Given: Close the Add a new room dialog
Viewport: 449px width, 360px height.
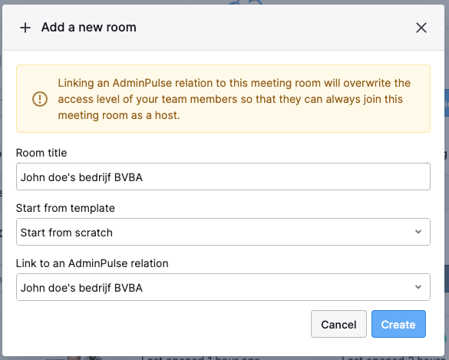Looking at the screenshot, I should point(421,28).
